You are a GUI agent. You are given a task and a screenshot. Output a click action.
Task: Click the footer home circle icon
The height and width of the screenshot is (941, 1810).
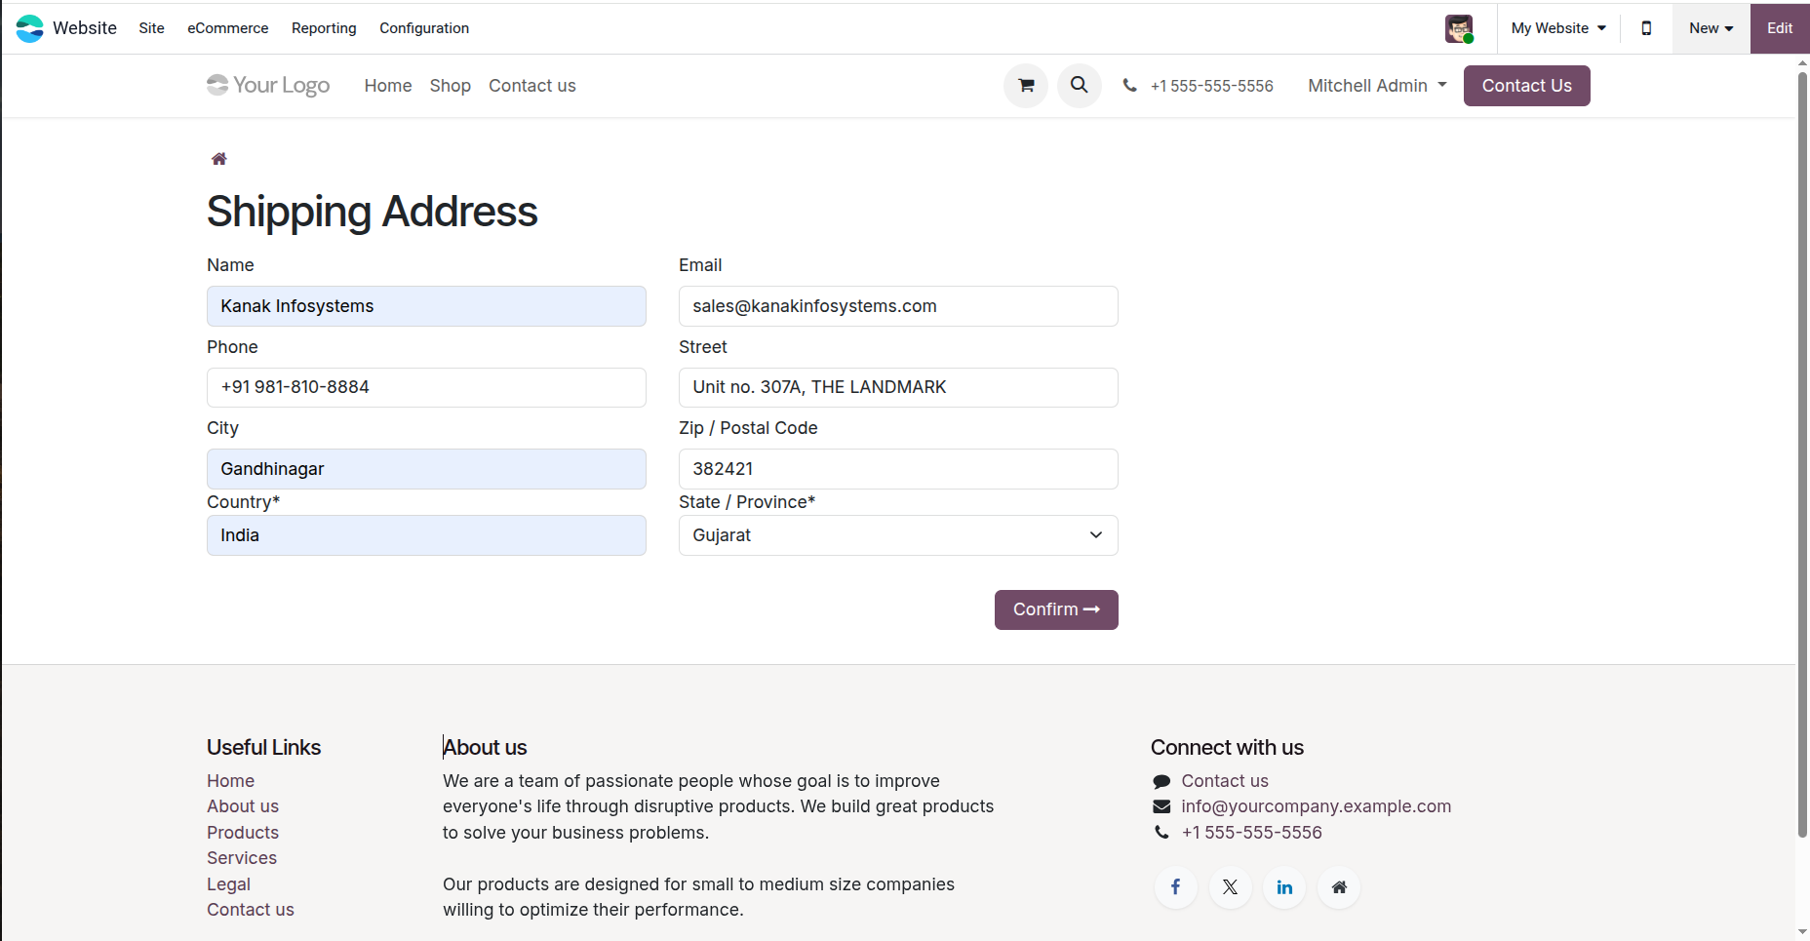tap(1339, 887)
